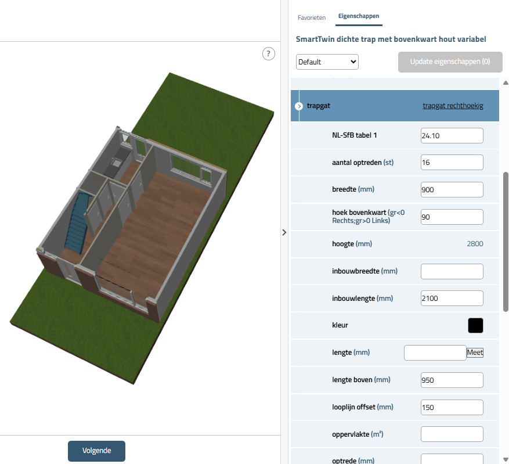The image size is (509, 464).
Task: Click the Meet button next to lengte
Action: [x=475, y=353]
